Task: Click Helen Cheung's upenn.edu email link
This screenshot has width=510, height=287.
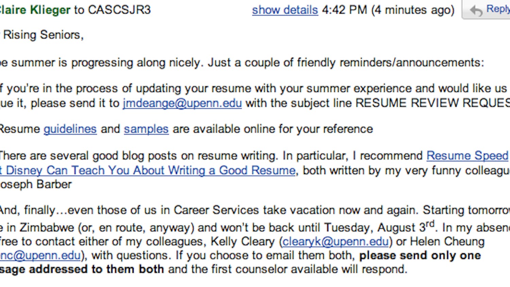Action: tap(41, 256)
